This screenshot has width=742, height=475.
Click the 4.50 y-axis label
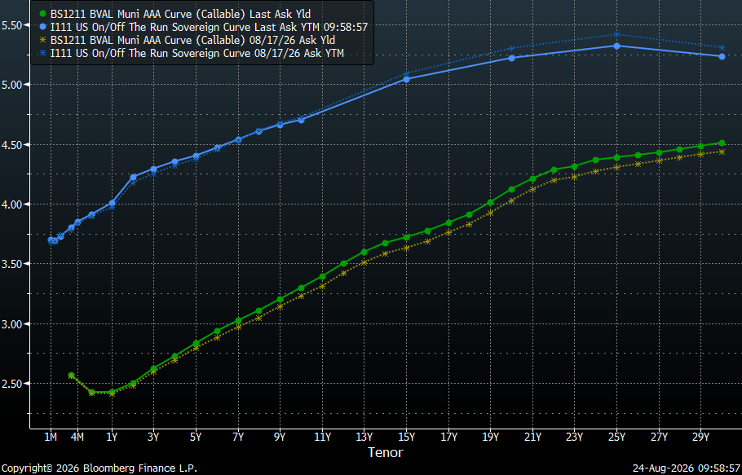tap(12, 145)
